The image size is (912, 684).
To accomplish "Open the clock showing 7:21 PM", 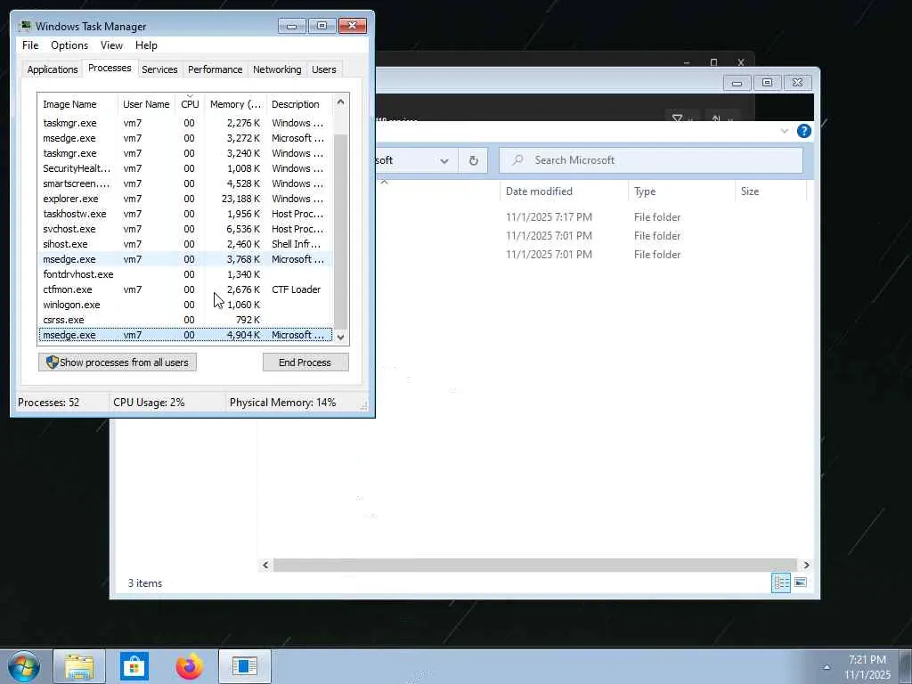I will pos(867,667).
